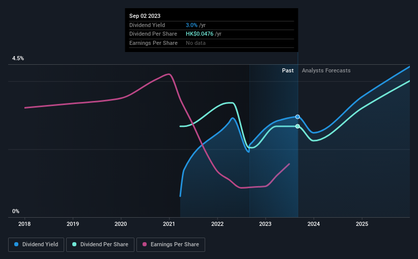Click the blue Dividend Yield data point marker
Screen dimensions: 418x259
coord(297,117)
